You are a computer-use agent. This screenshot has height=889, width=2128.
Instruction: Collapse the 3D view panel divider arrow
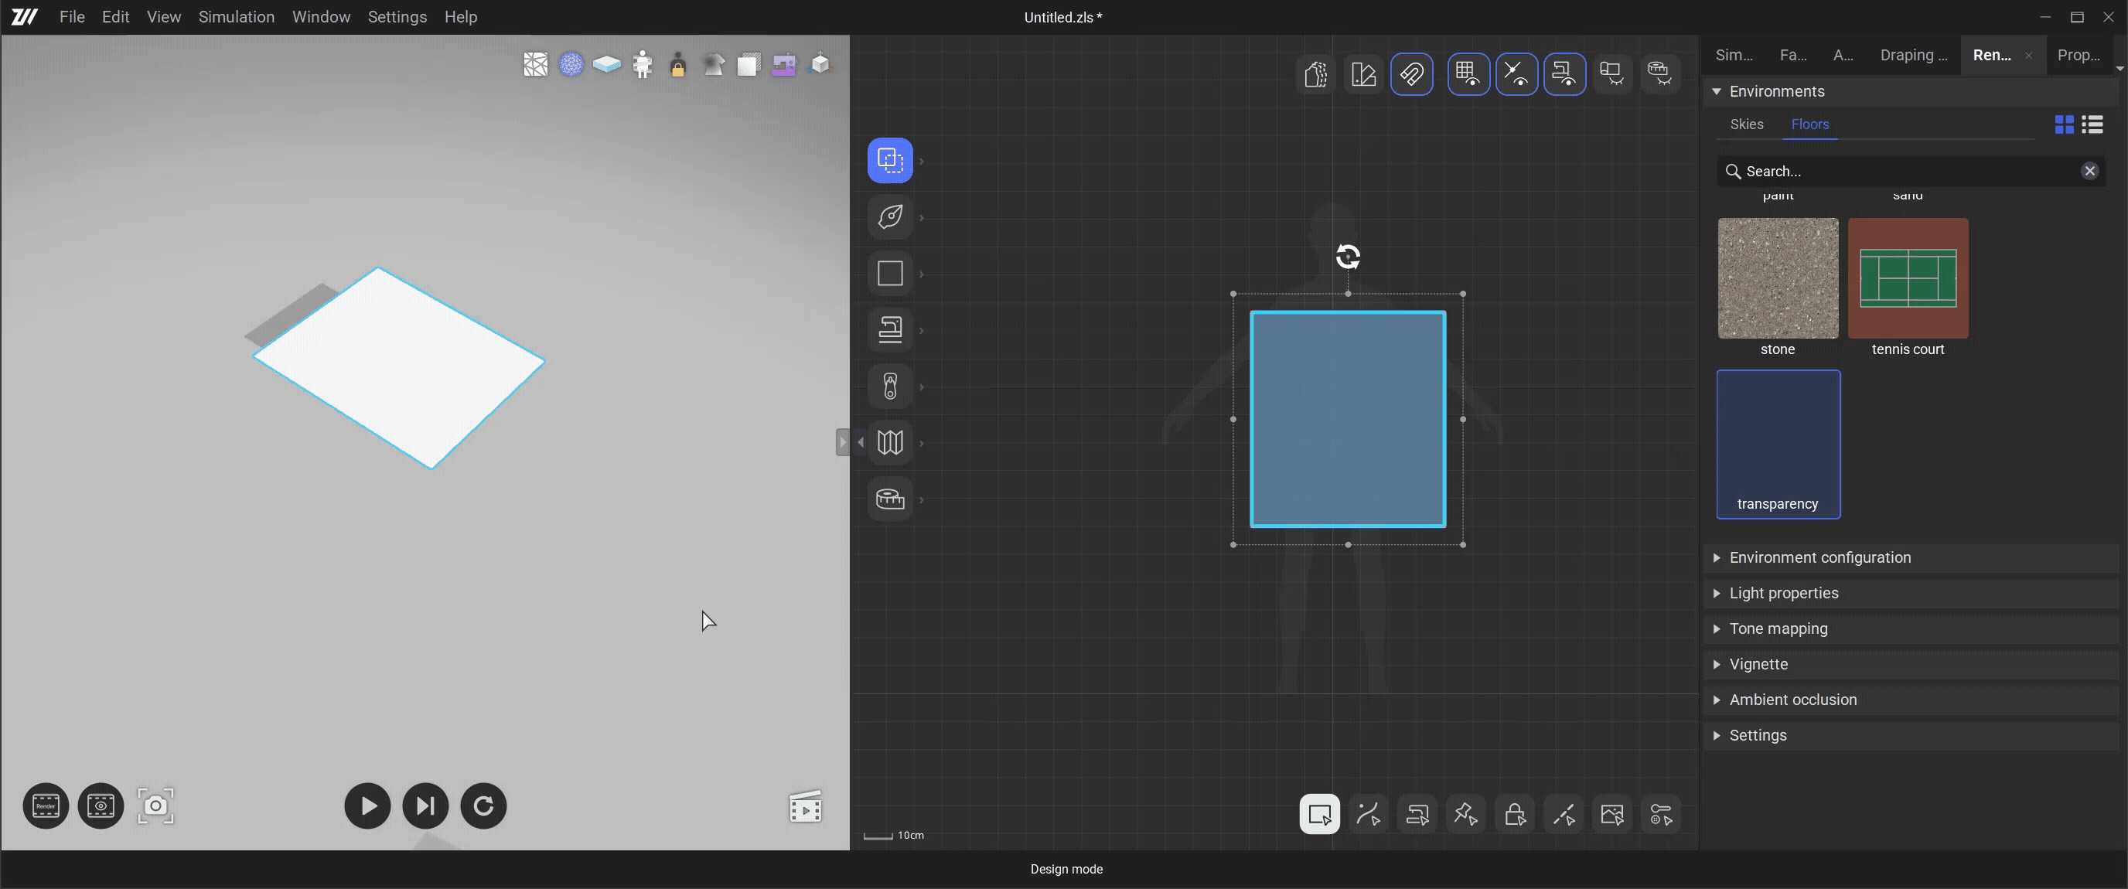tap(843, 442)
